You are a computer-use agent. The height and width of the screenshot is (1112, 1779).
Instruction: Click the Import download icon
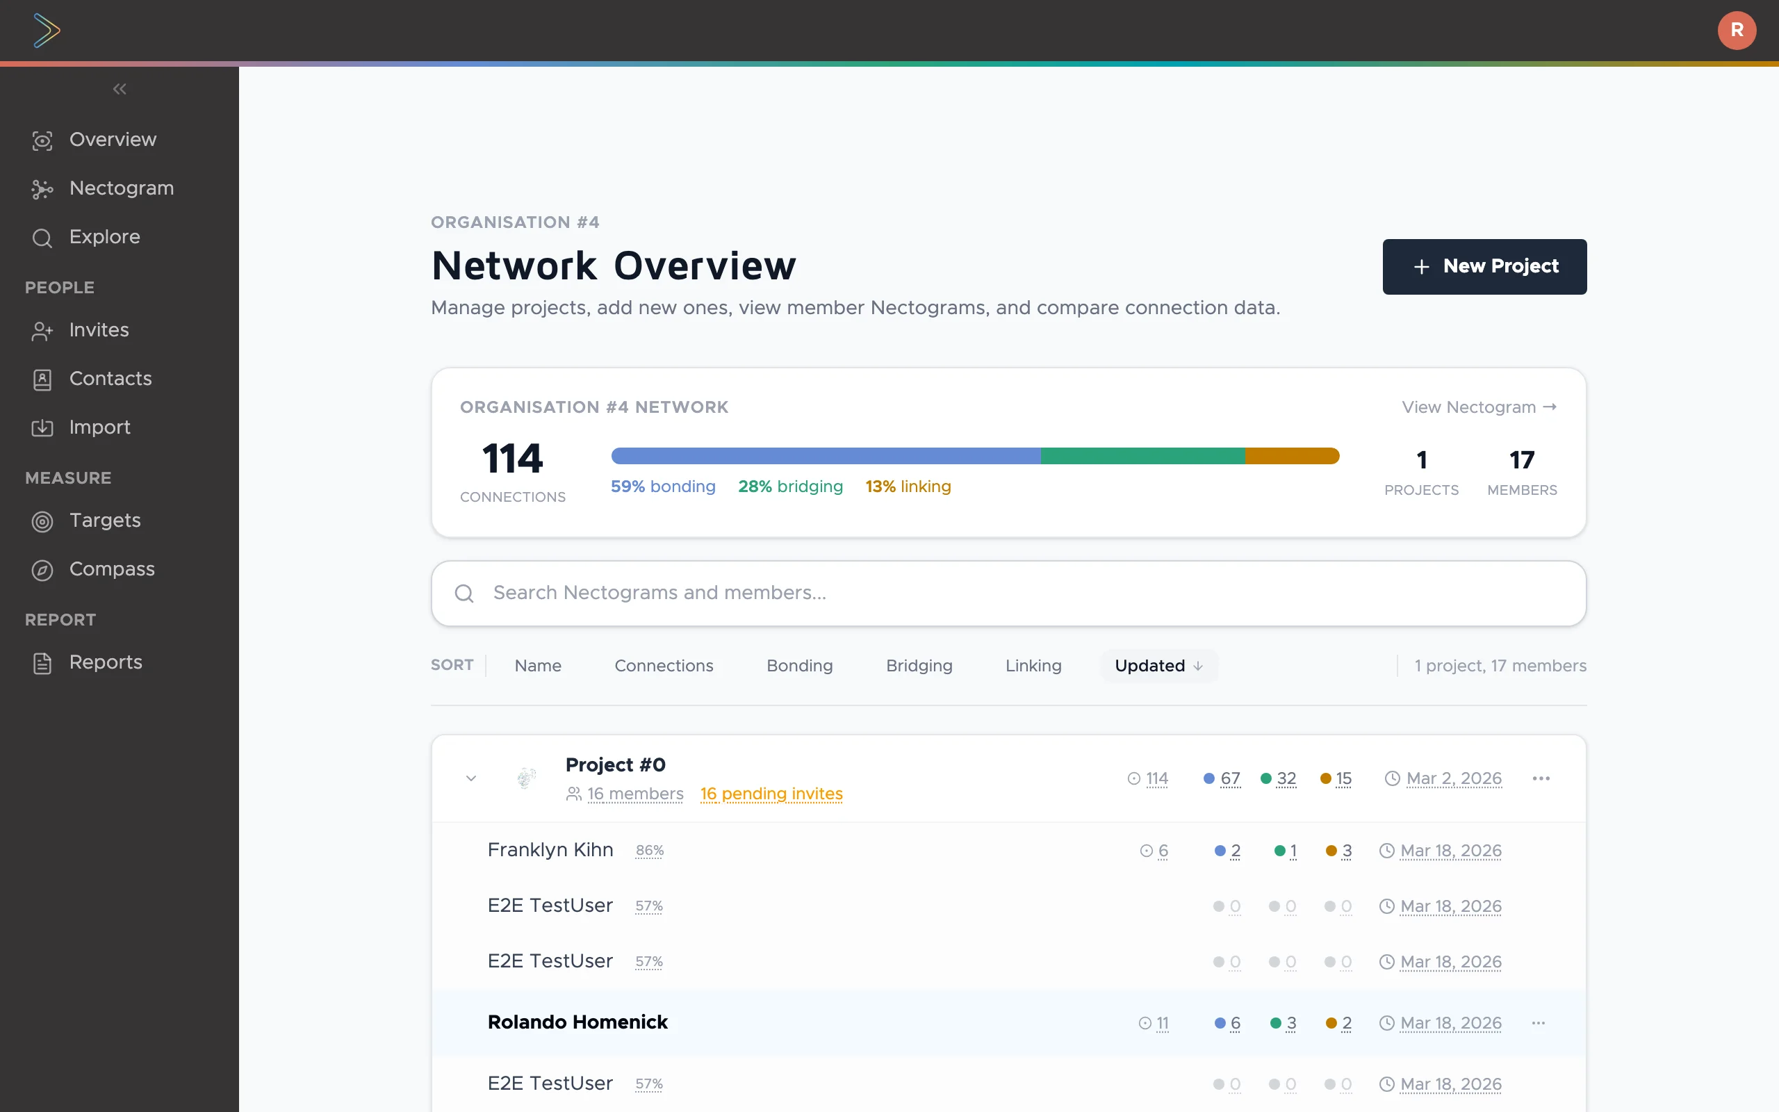coord(42,427)
